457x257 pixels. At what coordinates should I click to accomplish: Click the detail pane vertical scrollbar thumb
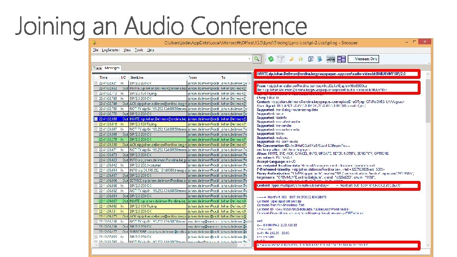click(x=428, y=100)
